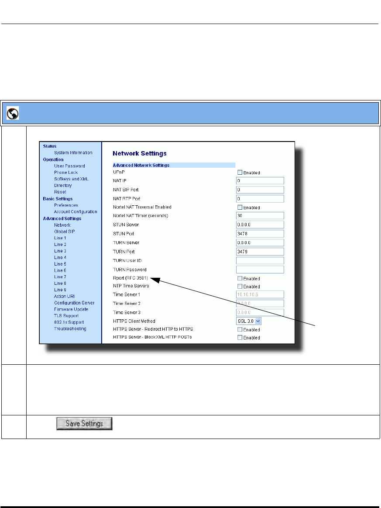Open Line 8 settings
This screenshot has width=381, height=508.
[60, 283]
